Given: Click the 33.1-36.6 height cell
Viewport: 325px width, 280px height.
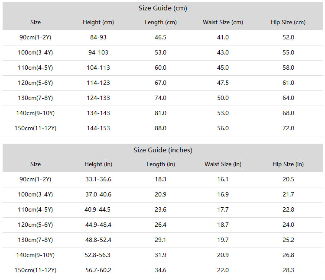Looking at the screenshot, I should pos(98,179).
